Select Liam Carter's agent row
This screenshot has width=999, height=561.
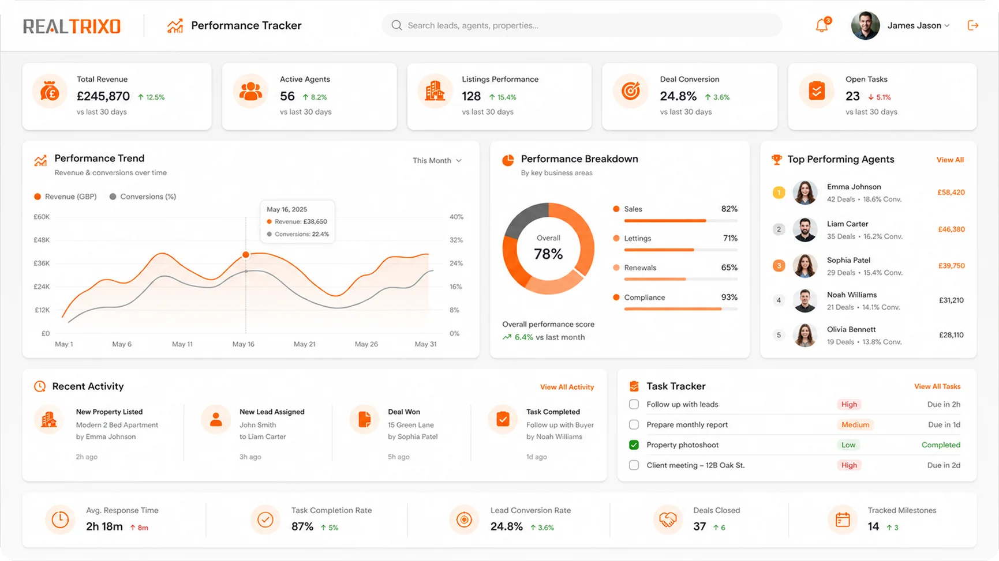[869, 229]
